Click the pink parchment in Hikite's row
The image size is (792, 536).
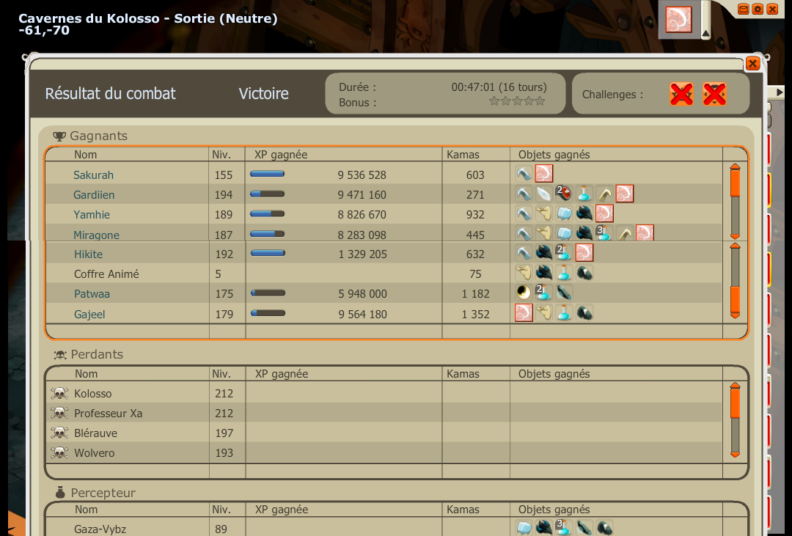(x=584, y=252)
